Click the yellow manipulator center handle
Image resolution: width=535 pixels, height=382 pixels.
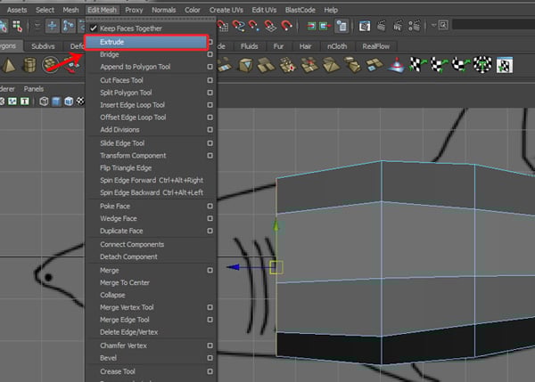coord(276,266)
